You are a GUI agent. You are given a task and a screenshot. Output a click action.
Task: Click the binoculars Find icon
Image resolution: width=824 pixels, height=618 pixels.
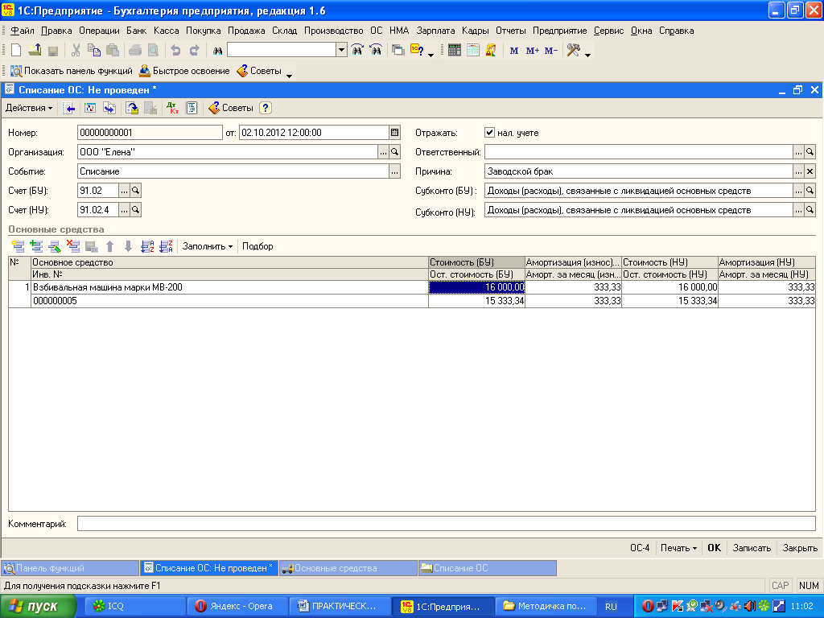(217, 51)
